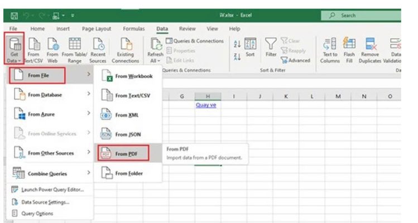The width and height of the screenshot is (418, 223).
Task: Choose From Folder in submenu
Action: (128, 173)
